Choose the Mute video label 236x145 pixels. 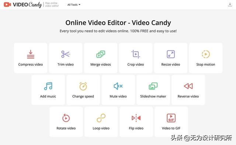[118, 96]
